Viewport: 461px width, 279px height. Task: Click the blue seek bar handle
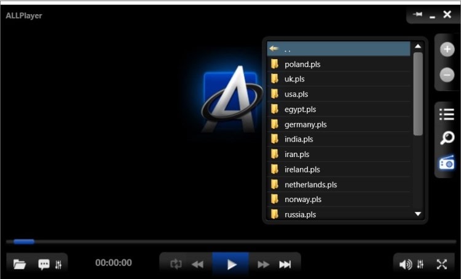[24, 242]
